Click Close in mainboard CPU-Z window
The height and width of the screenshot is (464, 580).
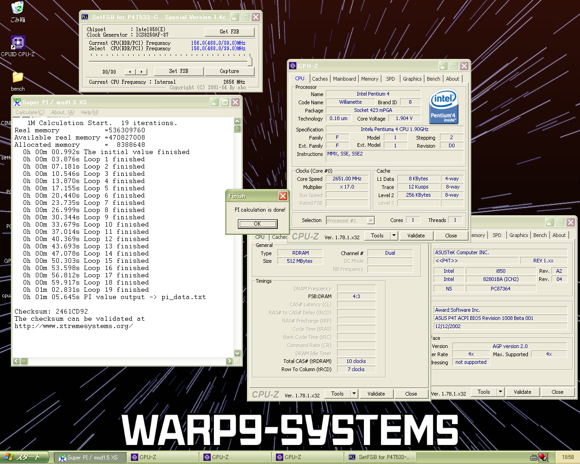tap(557, 392)
